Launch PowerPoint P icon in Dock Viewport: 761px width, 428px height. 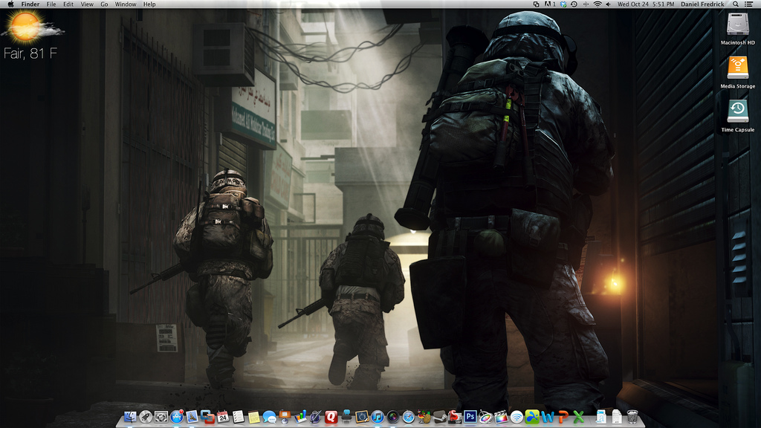tap(563, 417)
